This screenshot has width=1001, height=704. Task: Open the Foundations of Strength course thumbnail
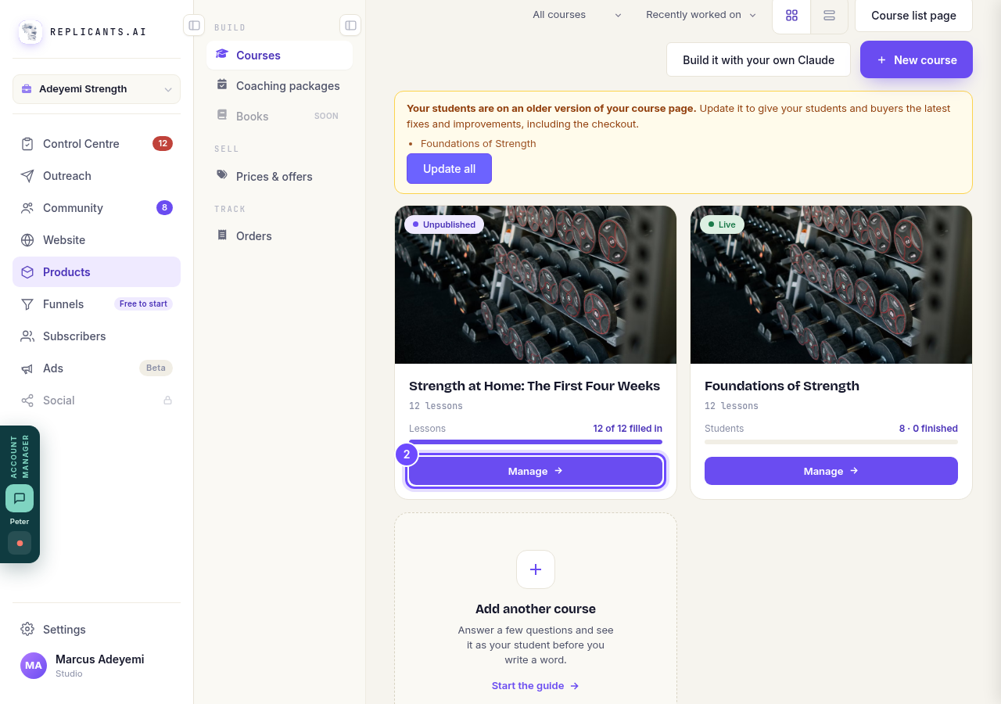click(831, 285)
